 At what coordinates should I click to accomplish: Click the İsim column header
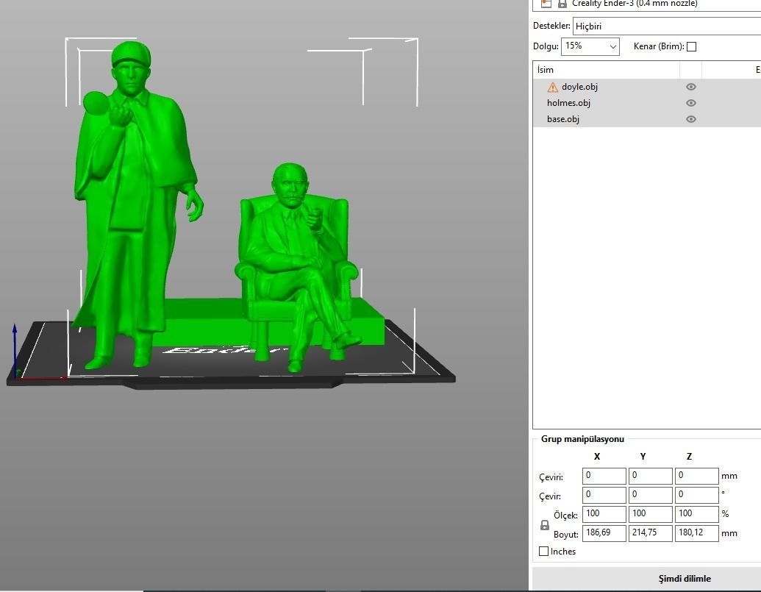pyautogui.click(x=606, y=70)
